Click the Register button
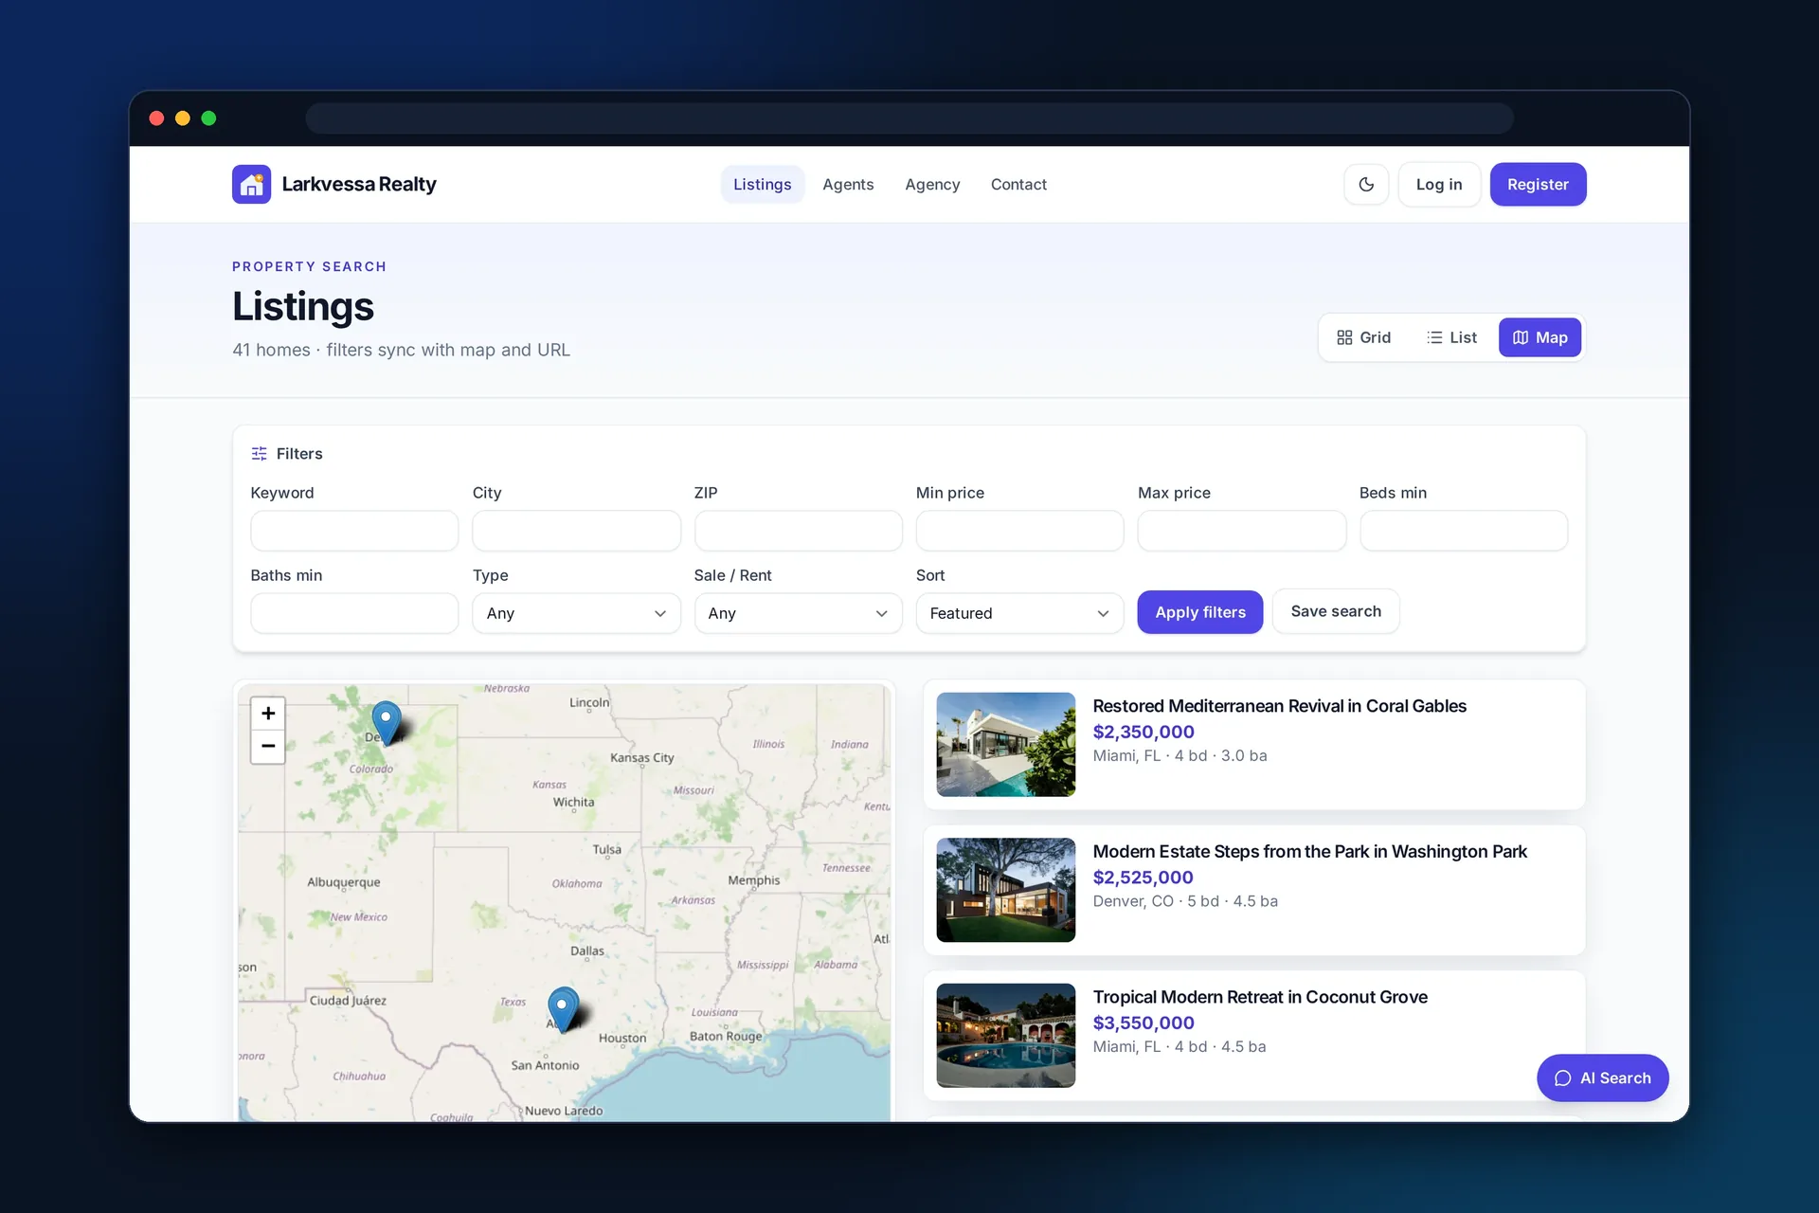The image size is (1819, 1213). pyautogui.click(x=1538, y=184)
